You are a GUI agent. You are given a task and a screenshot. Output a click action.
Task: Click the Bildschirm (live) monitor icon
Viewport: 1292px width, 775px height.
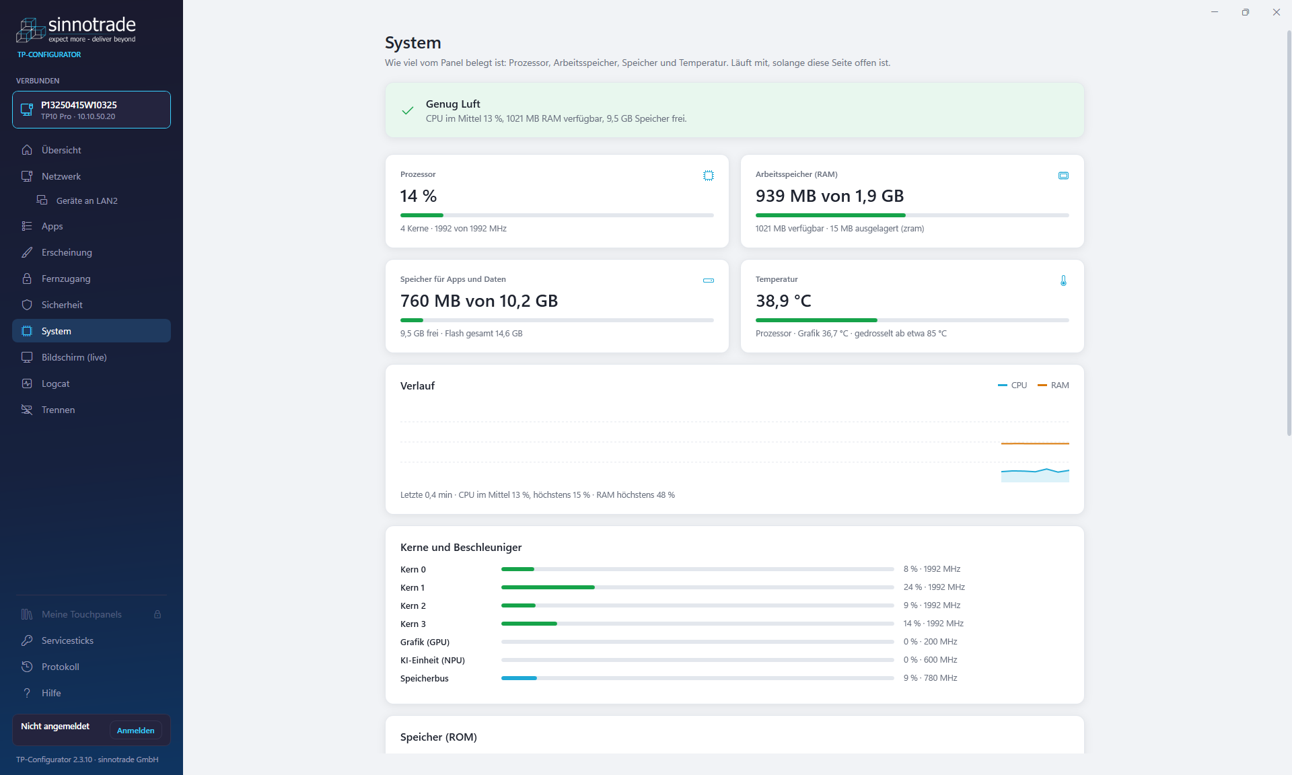pos(27,357)
